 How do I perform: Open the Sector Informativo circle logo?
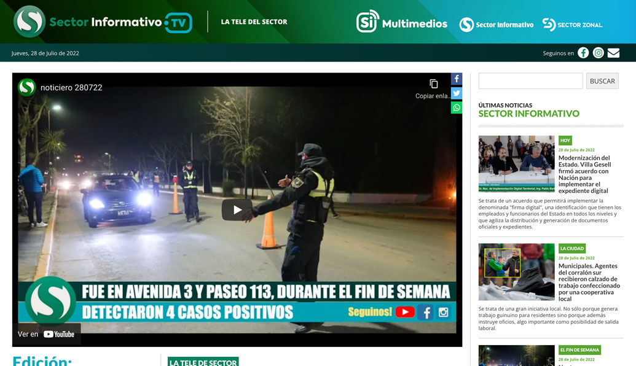[x=497, y=25]
